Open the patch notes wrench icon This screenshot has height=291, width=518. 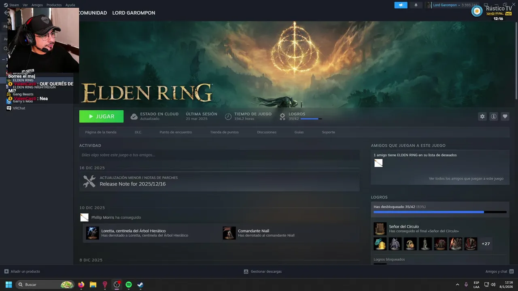89,181
